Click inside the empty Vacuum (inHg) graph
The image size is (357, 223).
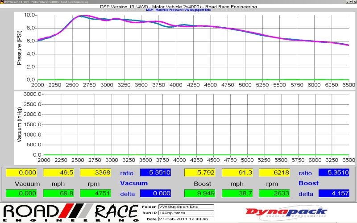pos(192,125)
